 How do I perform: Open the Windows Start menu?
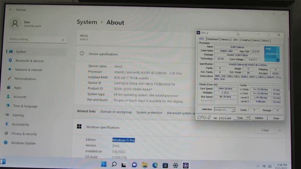point(103,164)
